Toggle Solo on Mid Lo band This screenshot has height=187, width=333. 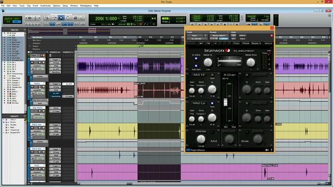tap(212, 103)
